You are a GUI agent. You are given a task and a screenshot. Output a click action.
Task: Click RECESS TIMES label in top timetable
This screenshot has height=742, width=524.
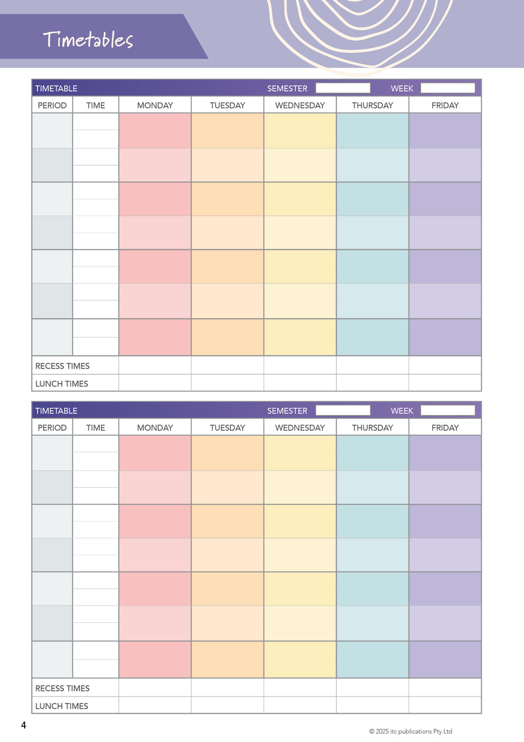coord(63,366)
